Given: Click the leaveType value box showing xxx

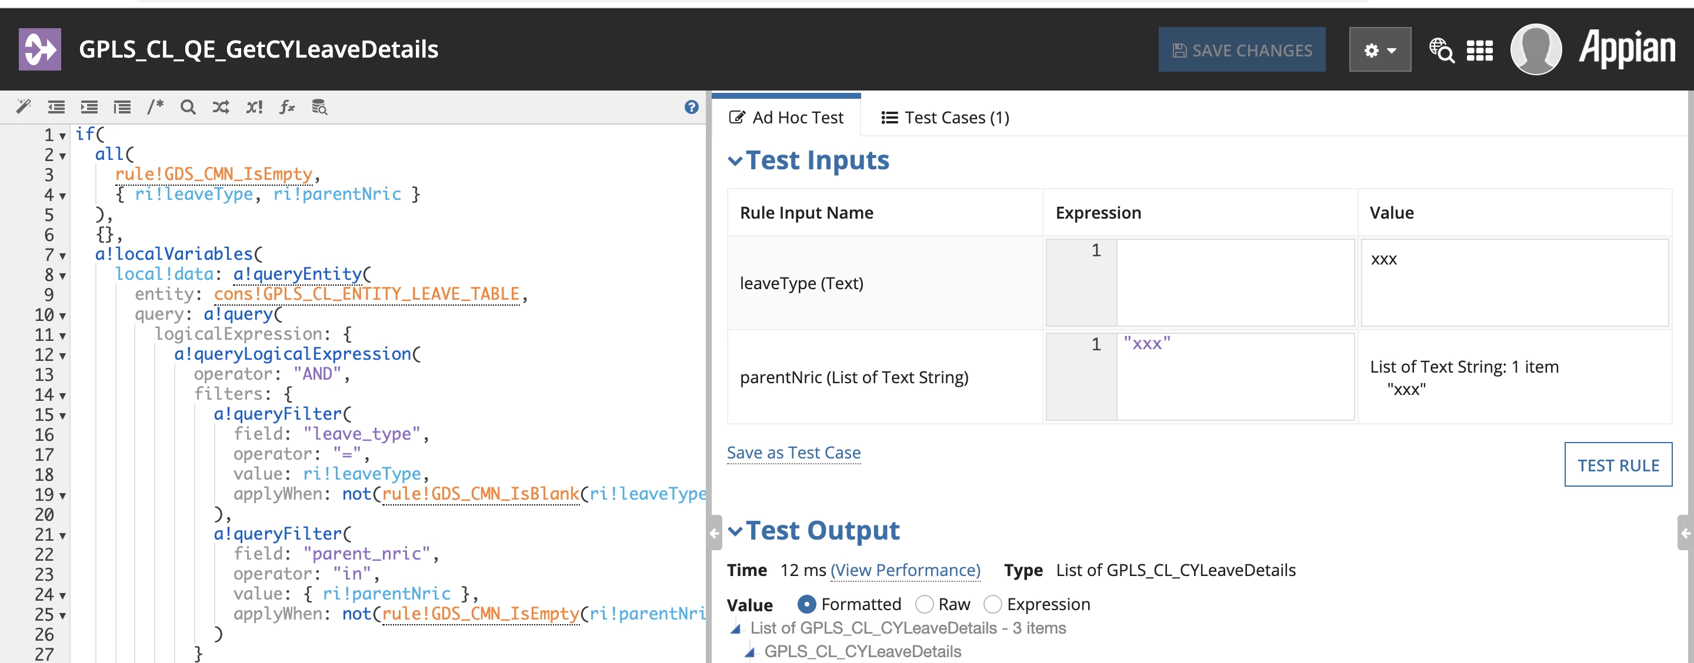Looking at the screenshot, I should pyautogui.click(x=1514, y=283).
